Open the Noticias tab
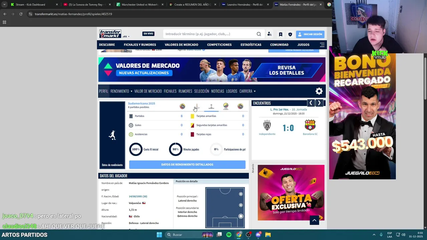 pos(218,91)
